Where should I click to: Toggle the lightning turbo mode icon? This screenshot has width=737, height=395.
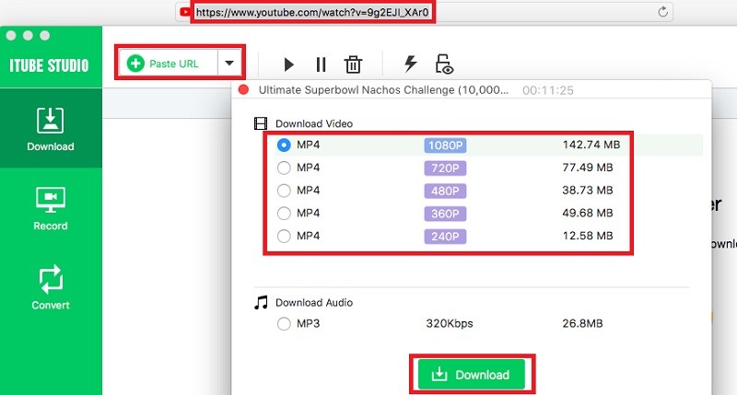pyautogui.click(x=411, y=64)
